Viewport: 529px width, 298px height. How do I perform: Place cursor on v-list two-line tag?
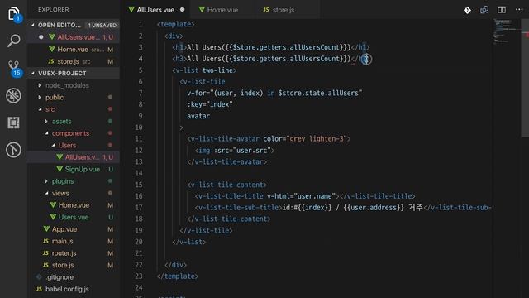[204, 70]
